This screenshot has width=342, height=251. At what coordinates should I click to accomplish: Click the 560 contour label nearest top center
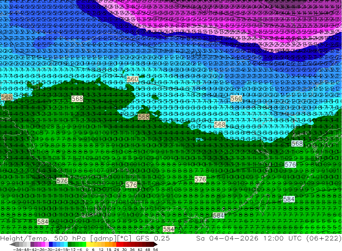click(x=133, y=79)
